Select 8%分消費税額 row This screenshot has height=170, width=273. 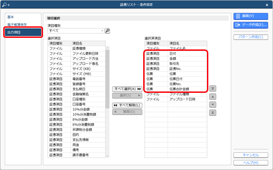pyautogui.click(x=77, y=125)
